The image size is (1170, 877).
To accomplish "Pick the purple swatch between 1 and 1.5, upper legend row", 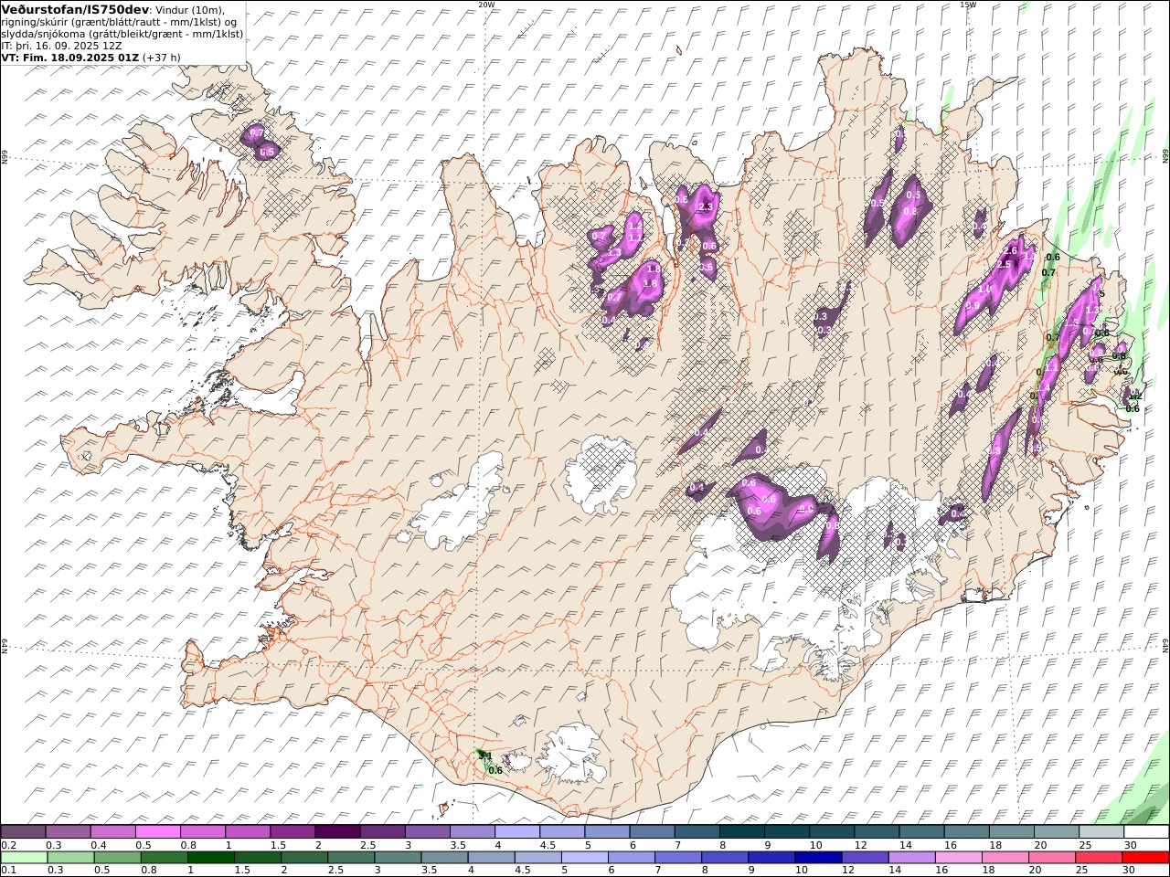I will click(x=247, y=832).
